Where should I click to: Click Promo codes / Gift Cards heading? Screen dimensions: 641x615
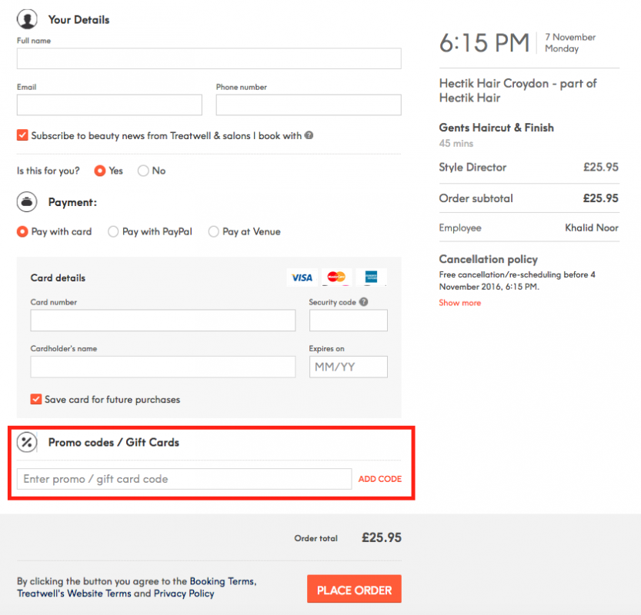point(114,442)
